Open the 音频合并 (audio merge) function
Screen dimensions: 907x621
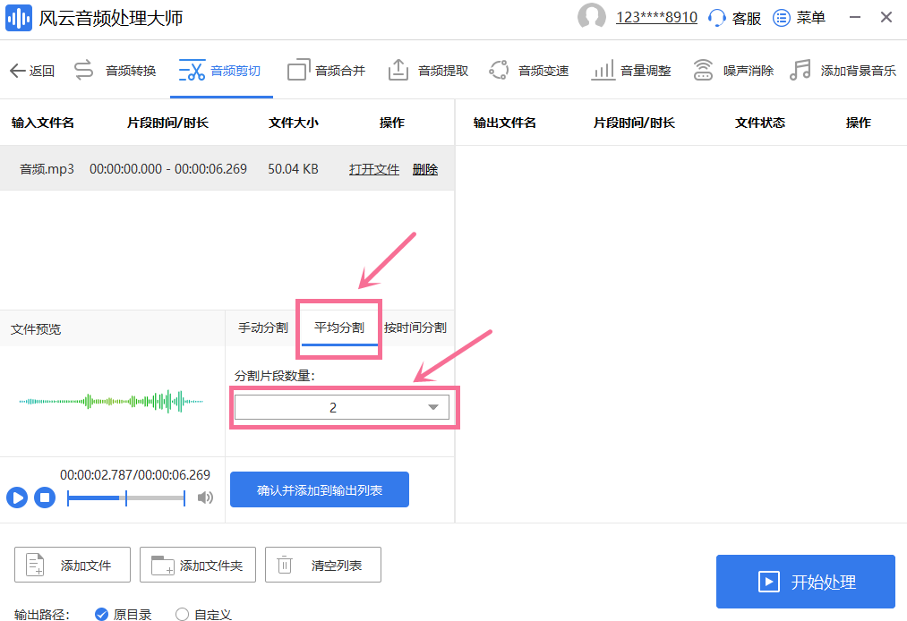(338, 69)
